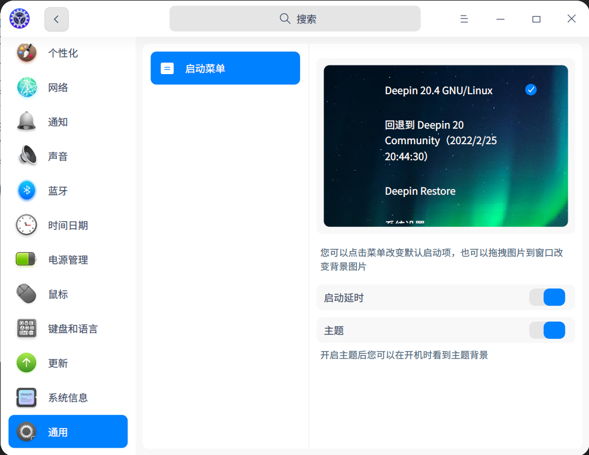Switch to the 启动菜单 section

pos(225,68)
